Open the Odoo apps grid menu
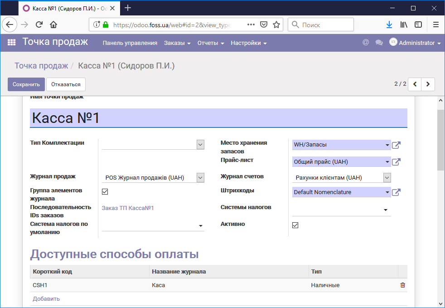Screen dimensions: 445x308 11,43
